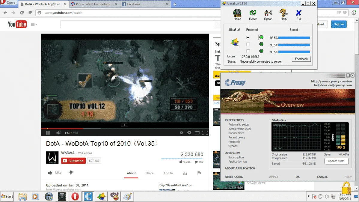Viewport: 359px width, 202px height.
Task: Collapse player controls chevron
Action: pyautogui.click(x=124, y=125)
